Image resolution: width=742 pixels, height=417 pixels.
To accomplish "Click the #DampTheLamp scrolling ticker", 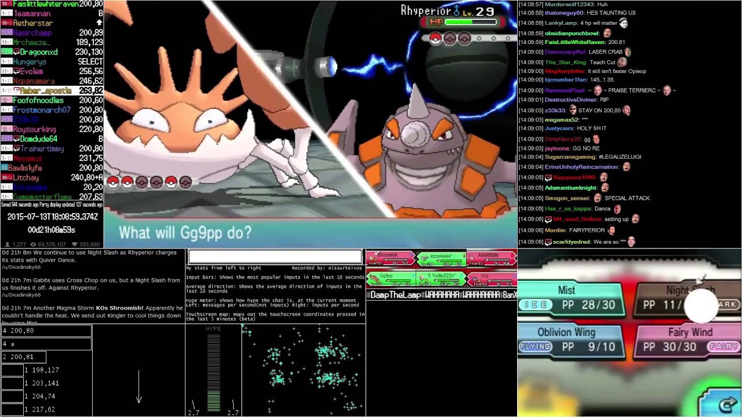I will [441, 295].
